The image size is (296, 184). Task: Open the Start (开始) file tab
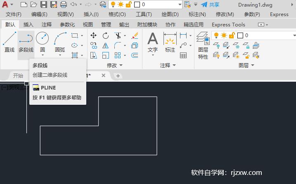(x=18, y=75)
